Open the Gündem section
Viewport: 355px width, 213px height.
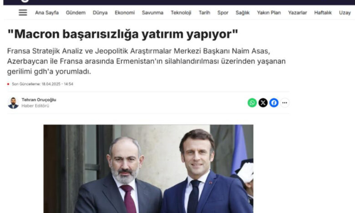(76, 13)
